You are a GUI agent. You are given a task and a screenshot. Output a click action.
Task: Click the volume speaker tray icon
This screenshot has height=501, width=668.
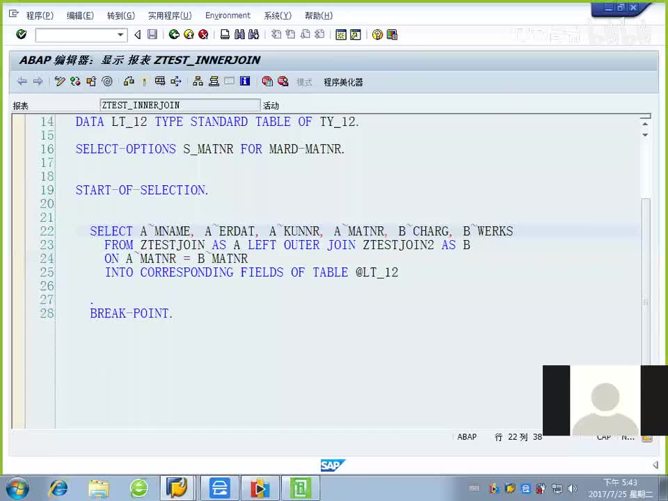click(x=572, y=488)
